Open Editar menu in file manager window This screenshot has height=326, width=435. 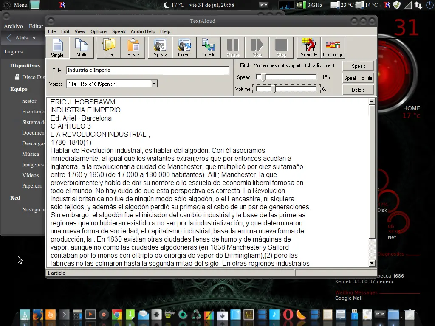[x=36, y=26]
